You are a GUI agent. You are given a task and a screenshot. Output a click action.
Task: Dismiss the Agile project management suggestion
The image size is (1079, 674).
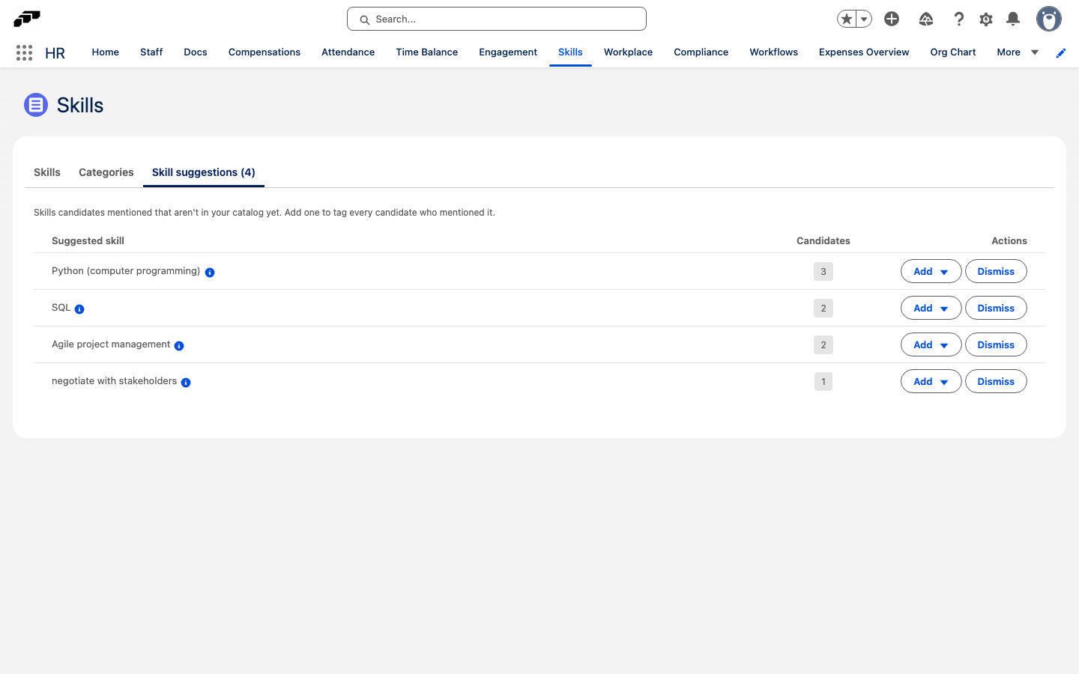996,344
